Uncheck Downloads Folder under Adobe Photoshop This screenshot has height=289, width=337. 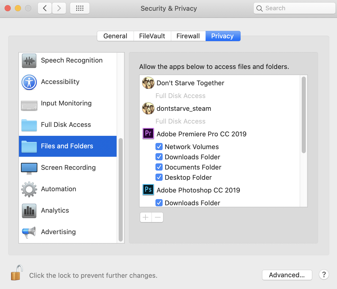[x=159, y=203]
